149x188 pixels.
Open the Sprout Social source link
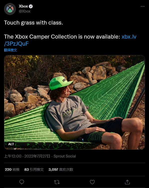65,156
